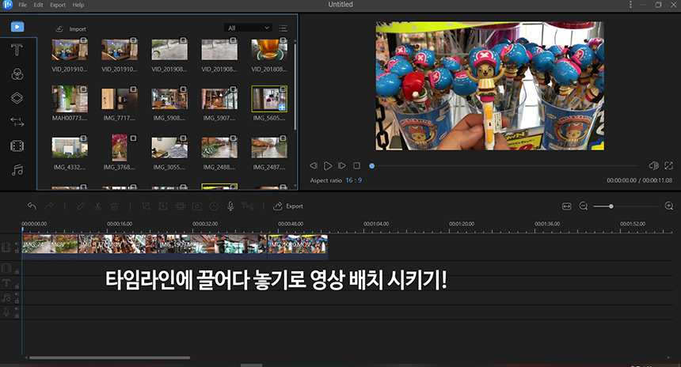Click the trash Delete icon
Screen dimensions: 681x367
click(114, 206)
